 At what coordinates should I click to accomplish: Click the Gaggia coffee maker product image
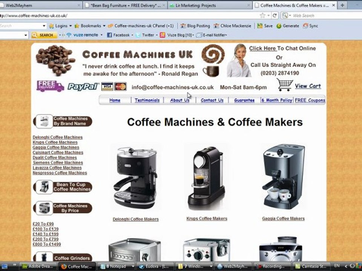point(283,177)
